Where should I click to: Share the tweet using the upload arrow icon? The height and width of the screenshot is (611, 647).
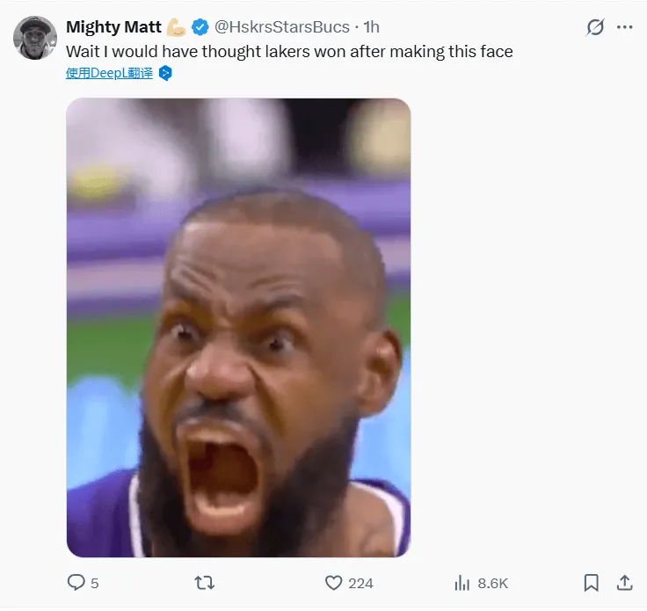point(624,582)
